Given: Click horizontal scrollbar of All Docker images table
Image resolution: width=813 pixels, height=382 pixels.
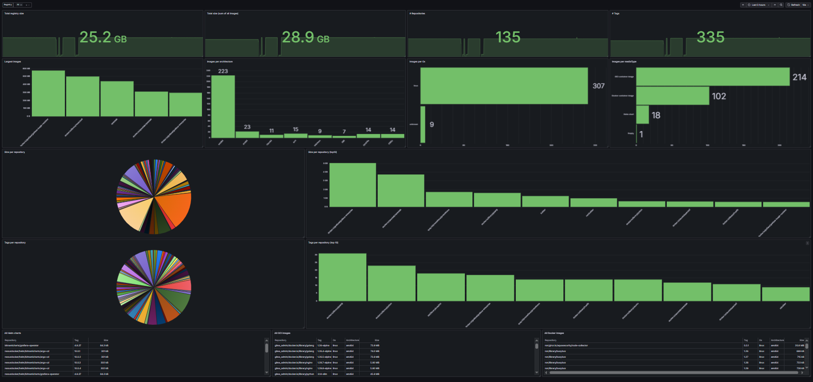Looking at the screenshot, I should (x=674, y=372).
